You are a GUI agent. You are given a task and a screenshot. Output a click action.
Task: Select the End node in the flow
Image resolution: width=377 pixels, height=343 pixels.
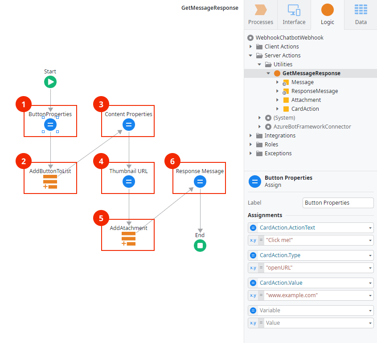click(x=200, y=246)
